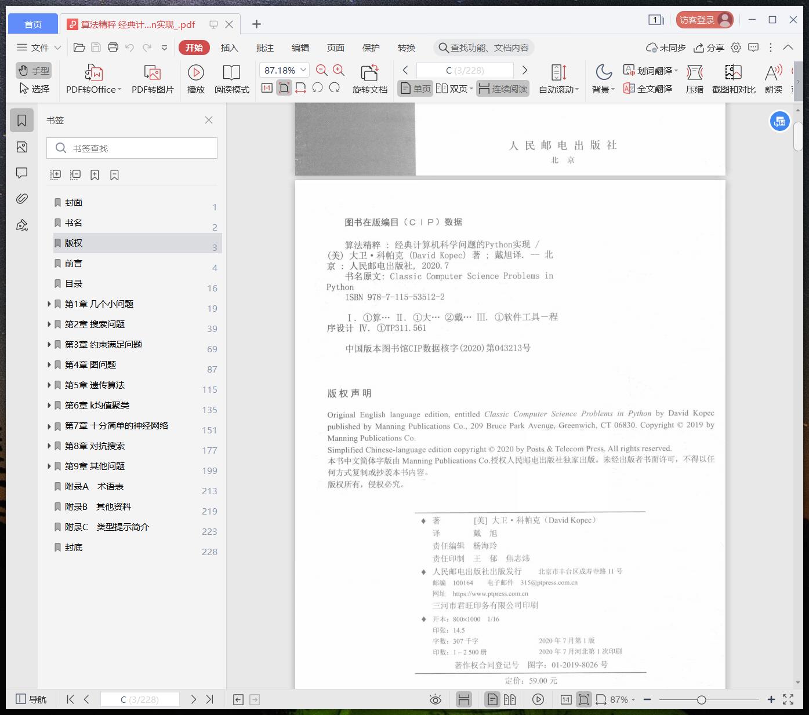Viewport: 809px width, 715px height.
Task: Expand 第9章 其他问题 bookmark
Action: [49, 466]
